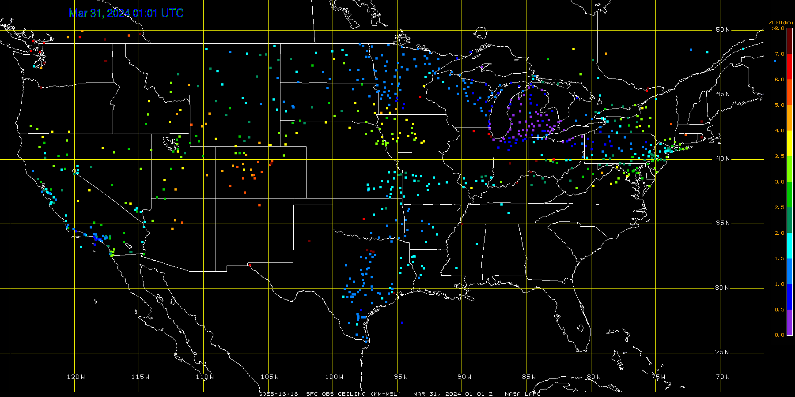Click the "SFC OBS CEILING (KM-MSL)" footer caption
Image resolution: width=795 pixels, height=397 pixels.
353,394
